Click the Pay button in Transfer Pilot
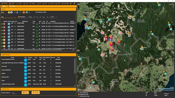This screenshot has width=175, height=98. click(x=25, y=93)
